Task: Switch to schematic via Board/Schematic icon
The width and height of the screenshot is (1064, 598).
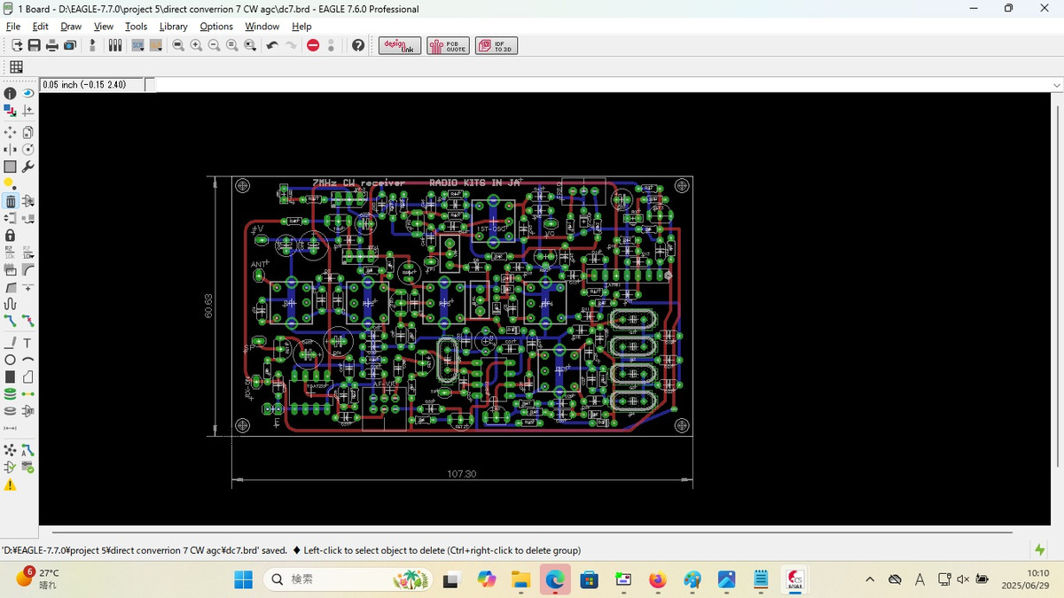Action: click(x=91, y=45)
